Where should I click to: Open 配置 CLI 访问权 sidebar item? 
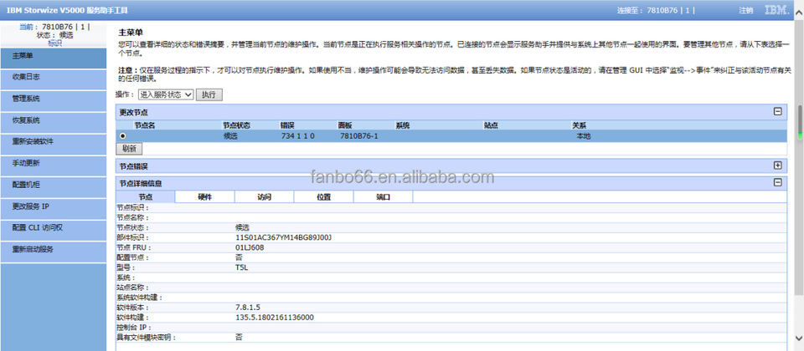coord(54,227)
